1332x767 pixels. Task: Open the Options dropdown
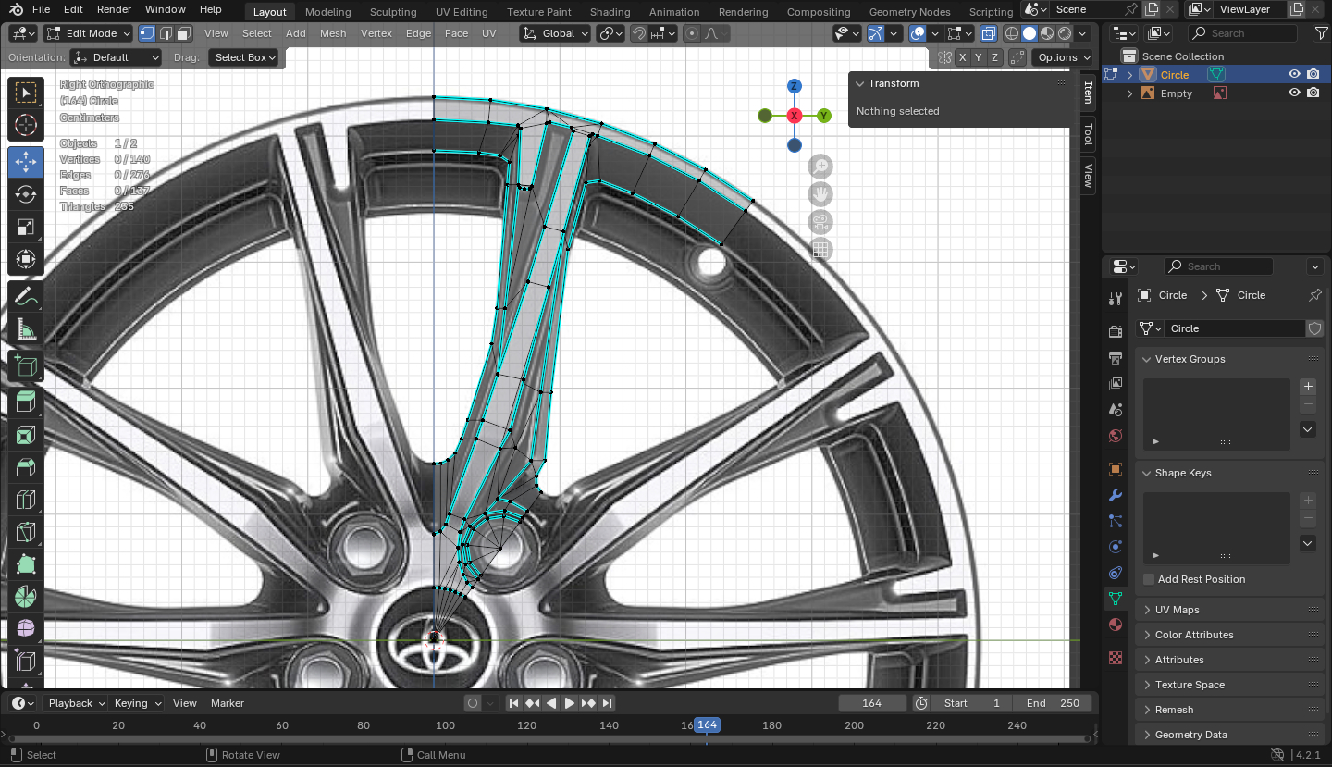pyautogui.click(x=1063, y=57)
